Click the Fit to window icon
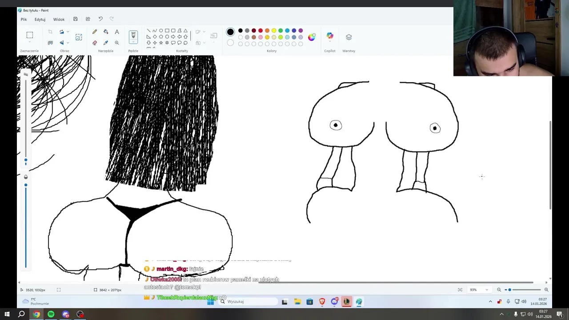The height and width of the screenshot is (320, 569). 460,290
